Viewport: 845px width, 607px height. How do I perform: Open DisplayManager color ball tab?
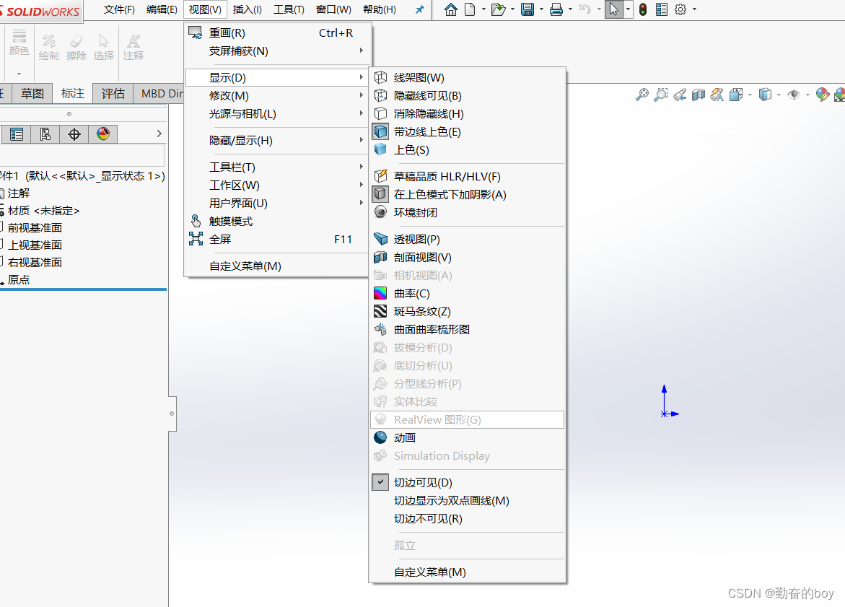coord(103,134)
